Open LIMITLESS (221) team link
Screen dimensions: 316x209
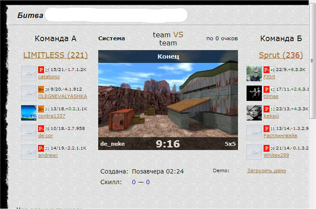click(x=55, y=55)
